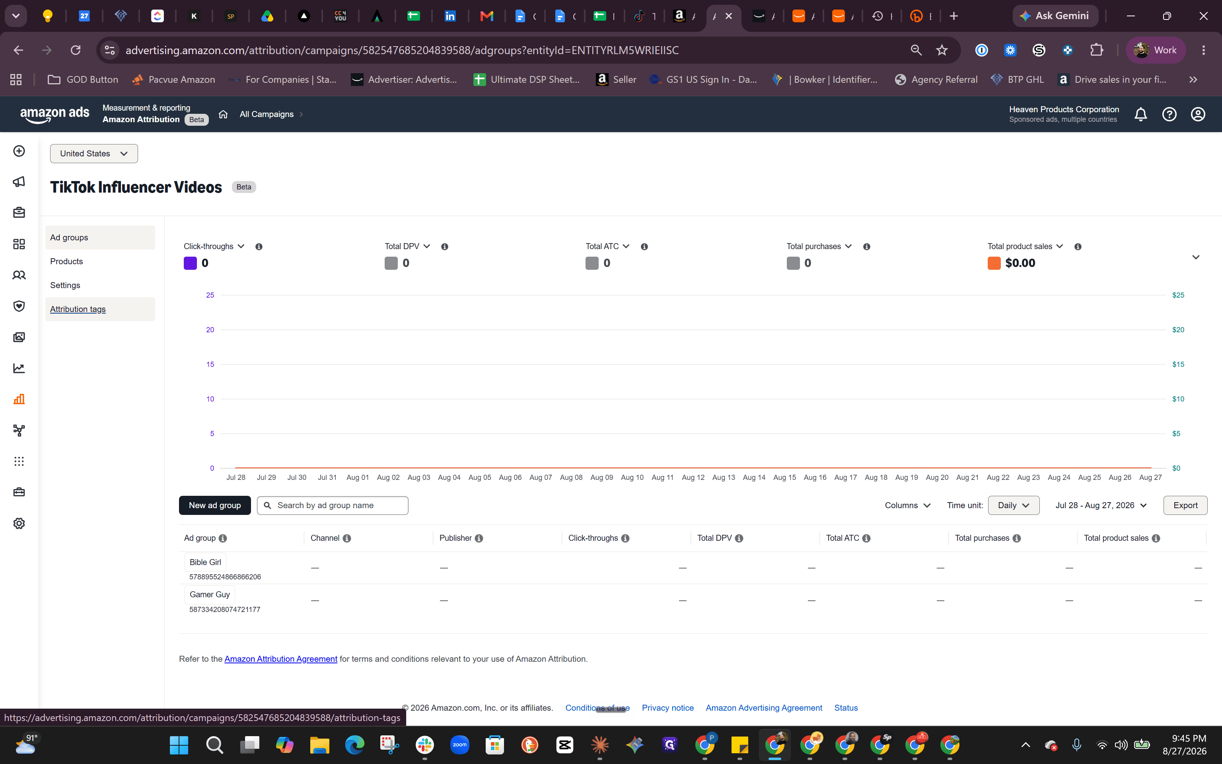Open the Total product sales metric dropdown
The width and height of the screenshot is (1222, 764).
click(1025, 247)
